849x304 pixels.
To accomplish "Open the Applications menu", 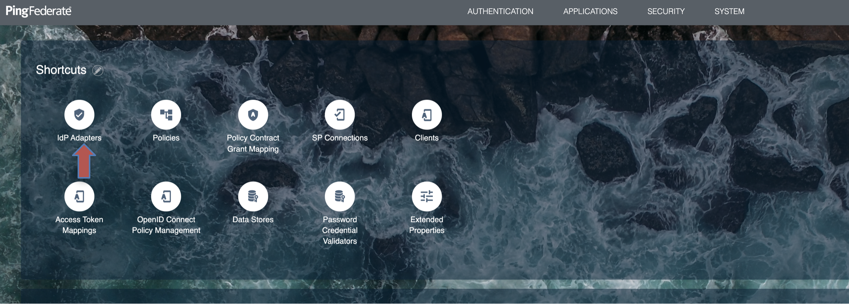I will tap(590, 12).
